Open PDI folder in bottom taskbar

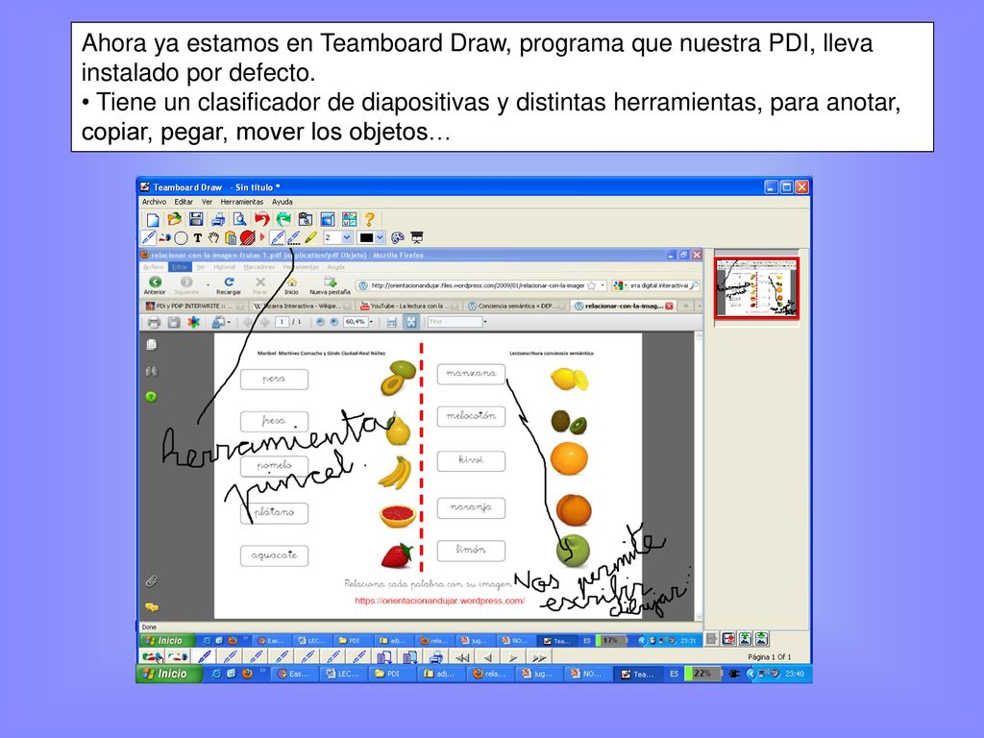(393, 674)
